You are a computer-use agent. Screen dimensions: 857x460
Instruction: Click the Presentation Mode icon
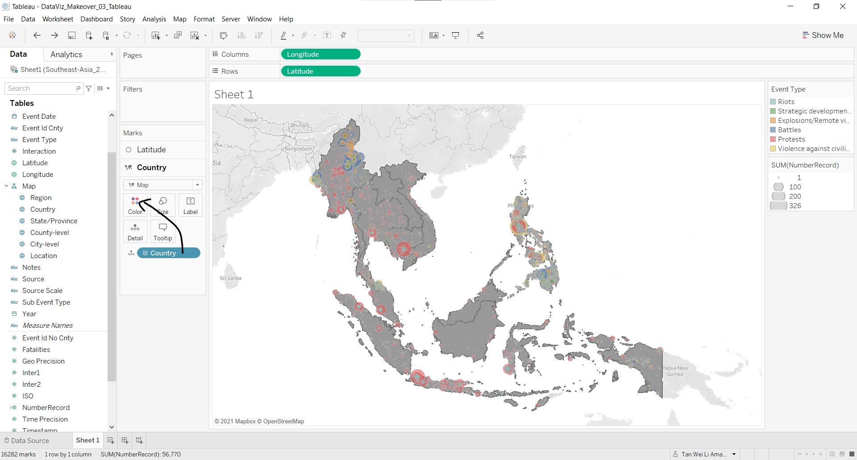click(456, 36)
